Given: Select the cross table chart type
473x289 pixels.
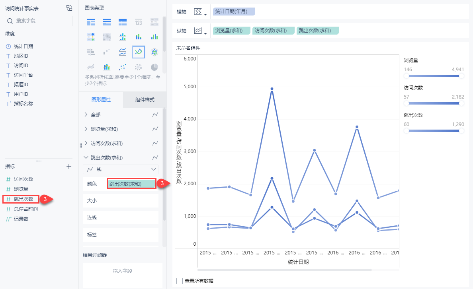Looking at the screenshot, I should click(x=106, y=22).
